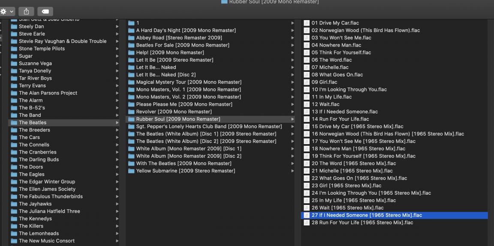Click the Yellow Submarine folder icon
Image resolution: width=494 pixels, height=246 pixels.
point(132,171)
